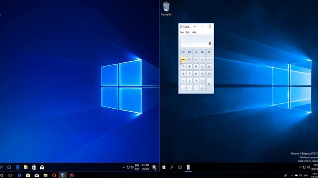318x178 pixels.
Task: Open Action Center in left VM taskbar
Action: (155, 168)
